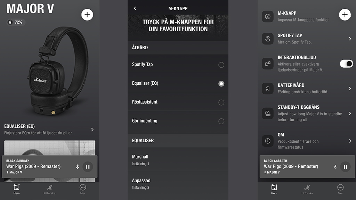Pause War Pigs on the right phone screen

(345, 167)
